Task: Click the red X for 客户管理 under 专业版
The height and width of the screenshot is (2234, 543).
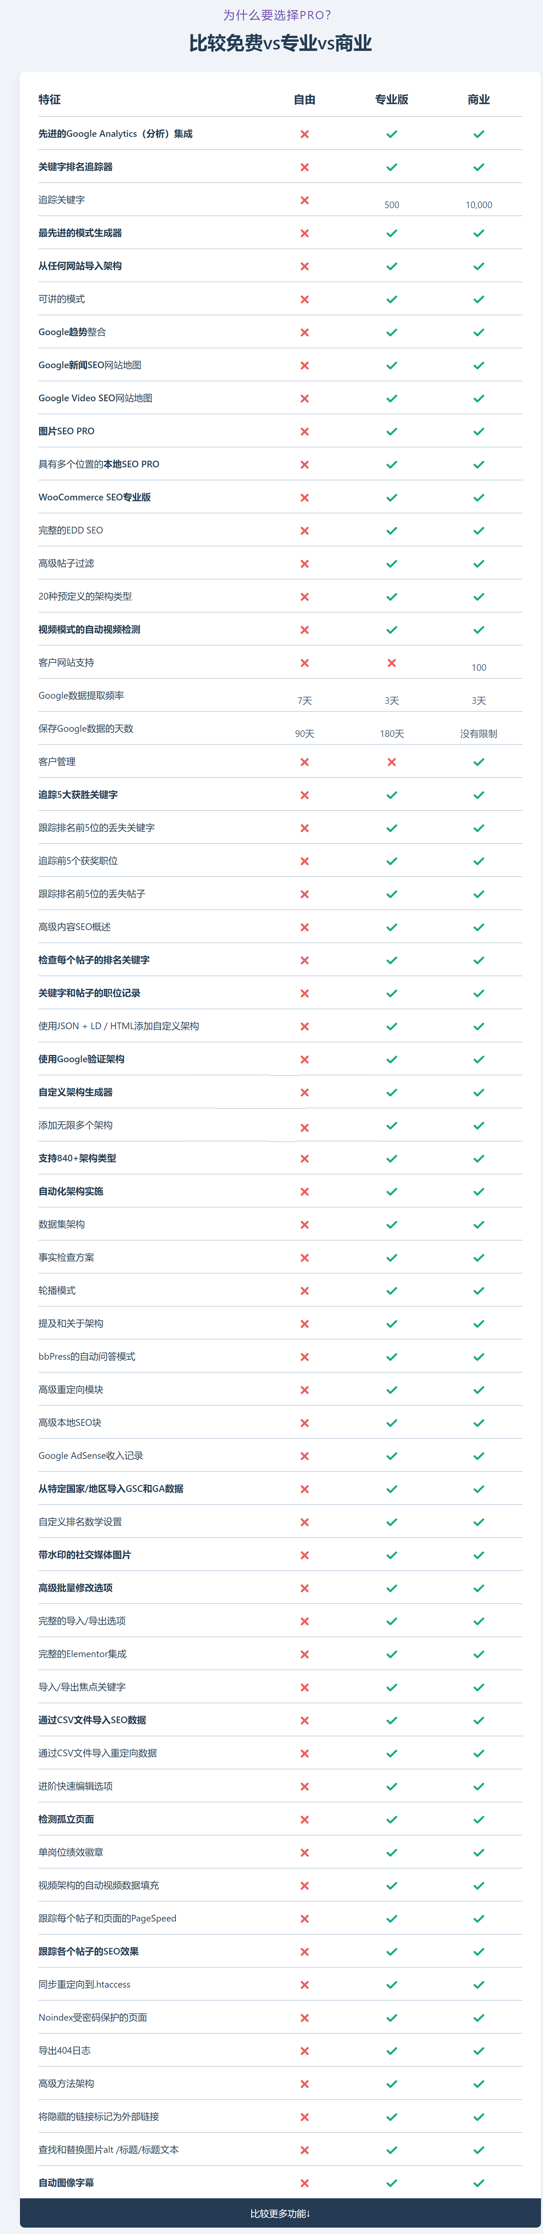Action: [392, 762]
